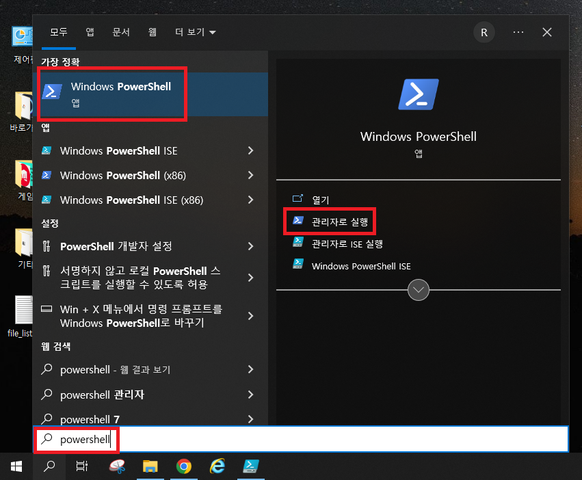582x480 pixels.
Task: Click the Windows PowerShell ISE (x86) icon
Action: [x=47, y=200]
